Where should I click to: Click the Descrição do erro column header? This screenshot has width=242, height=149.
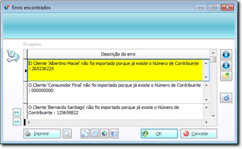pyautogui.click(x=118, y=54)
